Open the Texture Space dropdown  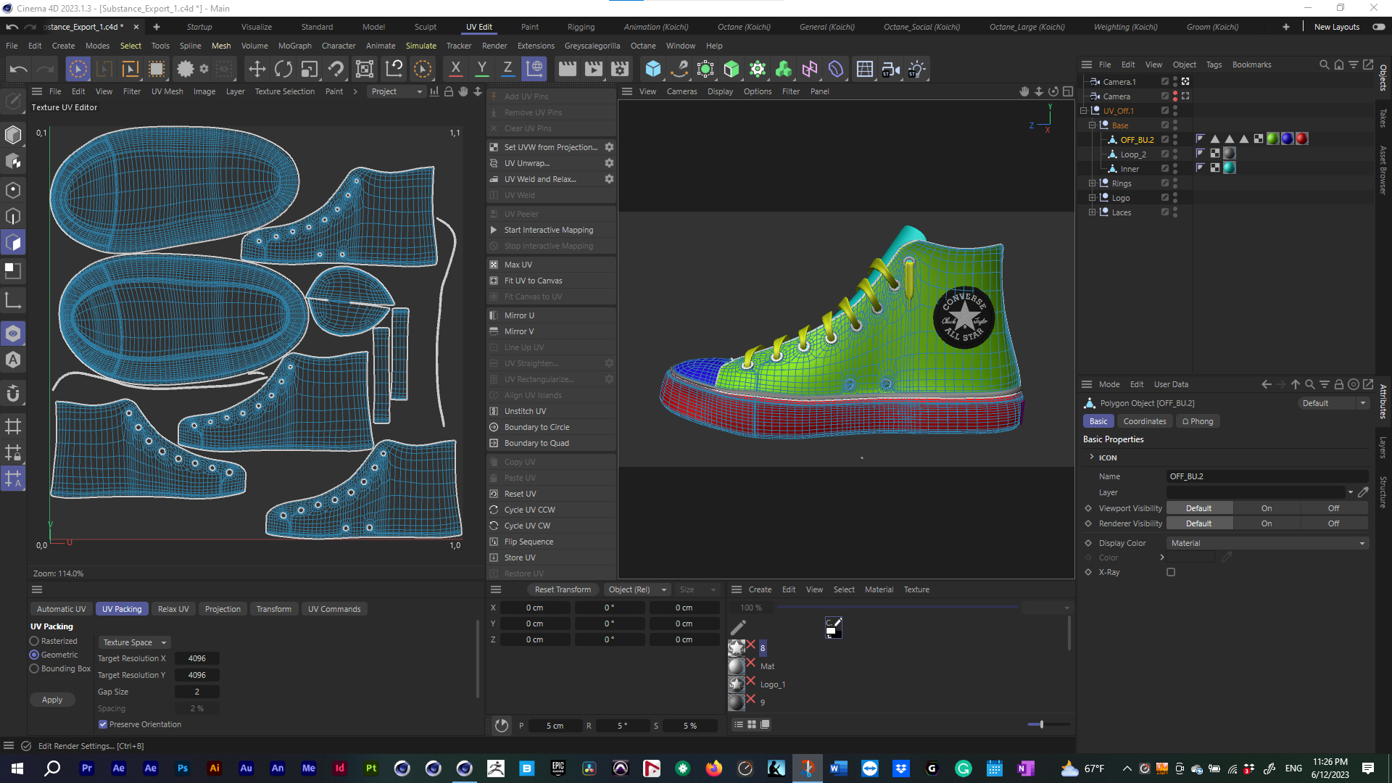tap(134, 642)
